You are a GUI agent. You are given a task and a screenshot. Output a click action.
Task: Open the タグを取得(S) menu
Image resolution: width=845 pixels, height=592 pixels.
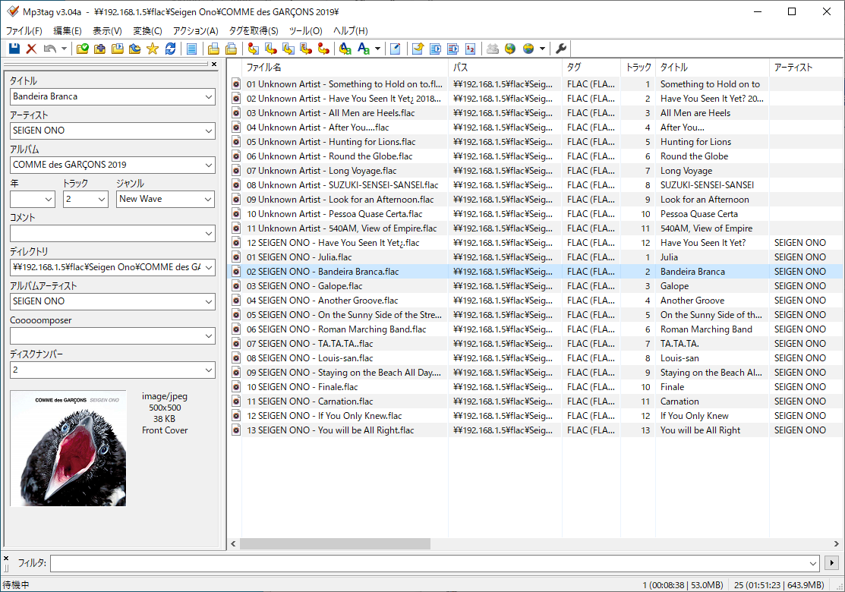254,30
